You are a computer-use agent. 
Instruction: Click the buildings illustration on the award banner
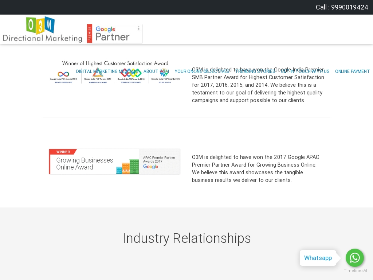tap(127, 166)
